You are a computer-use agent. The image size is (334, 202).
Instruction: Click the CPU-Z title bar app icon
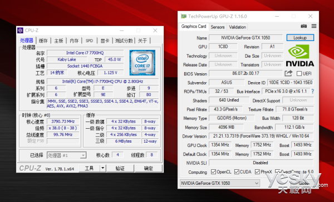20,31
